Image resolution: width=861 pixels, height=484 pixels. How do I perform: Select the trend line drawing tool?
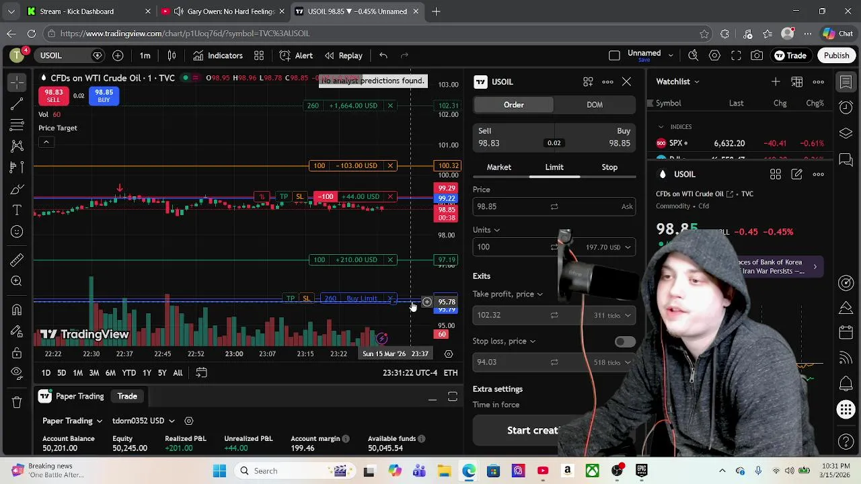coord(17,104)
